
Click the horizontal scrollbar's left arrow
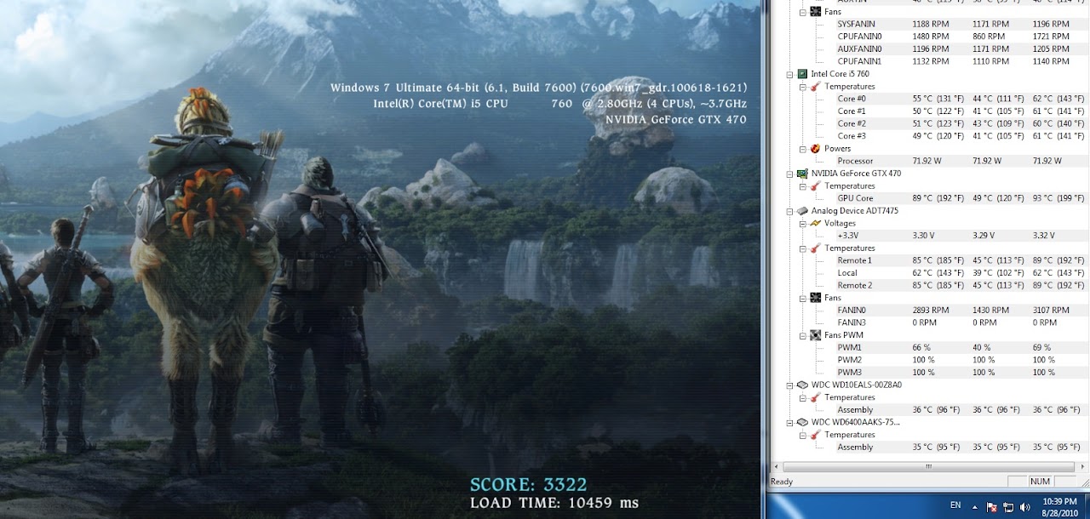[x=776, y=467]
